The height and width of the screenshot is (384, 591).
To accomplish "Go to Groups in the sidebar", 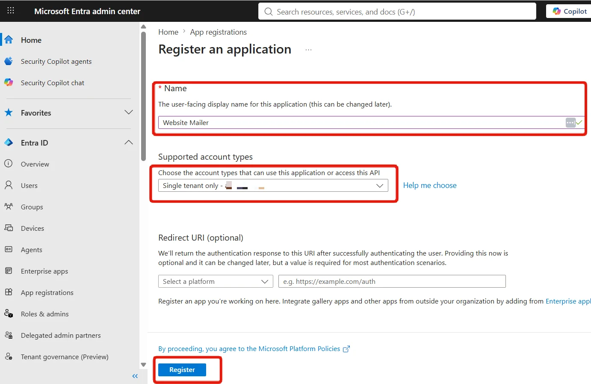I will (32, 207).
